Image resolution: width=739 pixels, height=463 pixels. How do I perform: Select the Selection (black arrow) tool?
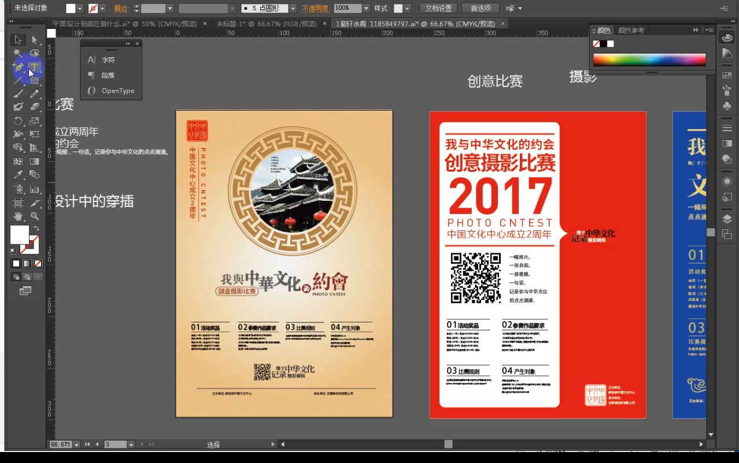(x=18, y=40)
